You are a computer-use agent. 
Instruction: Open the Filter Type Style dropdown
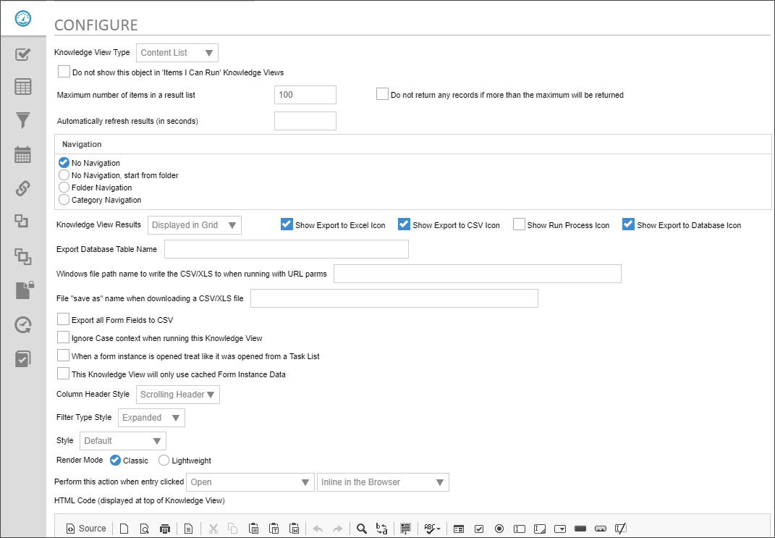[x=151, y=418]
